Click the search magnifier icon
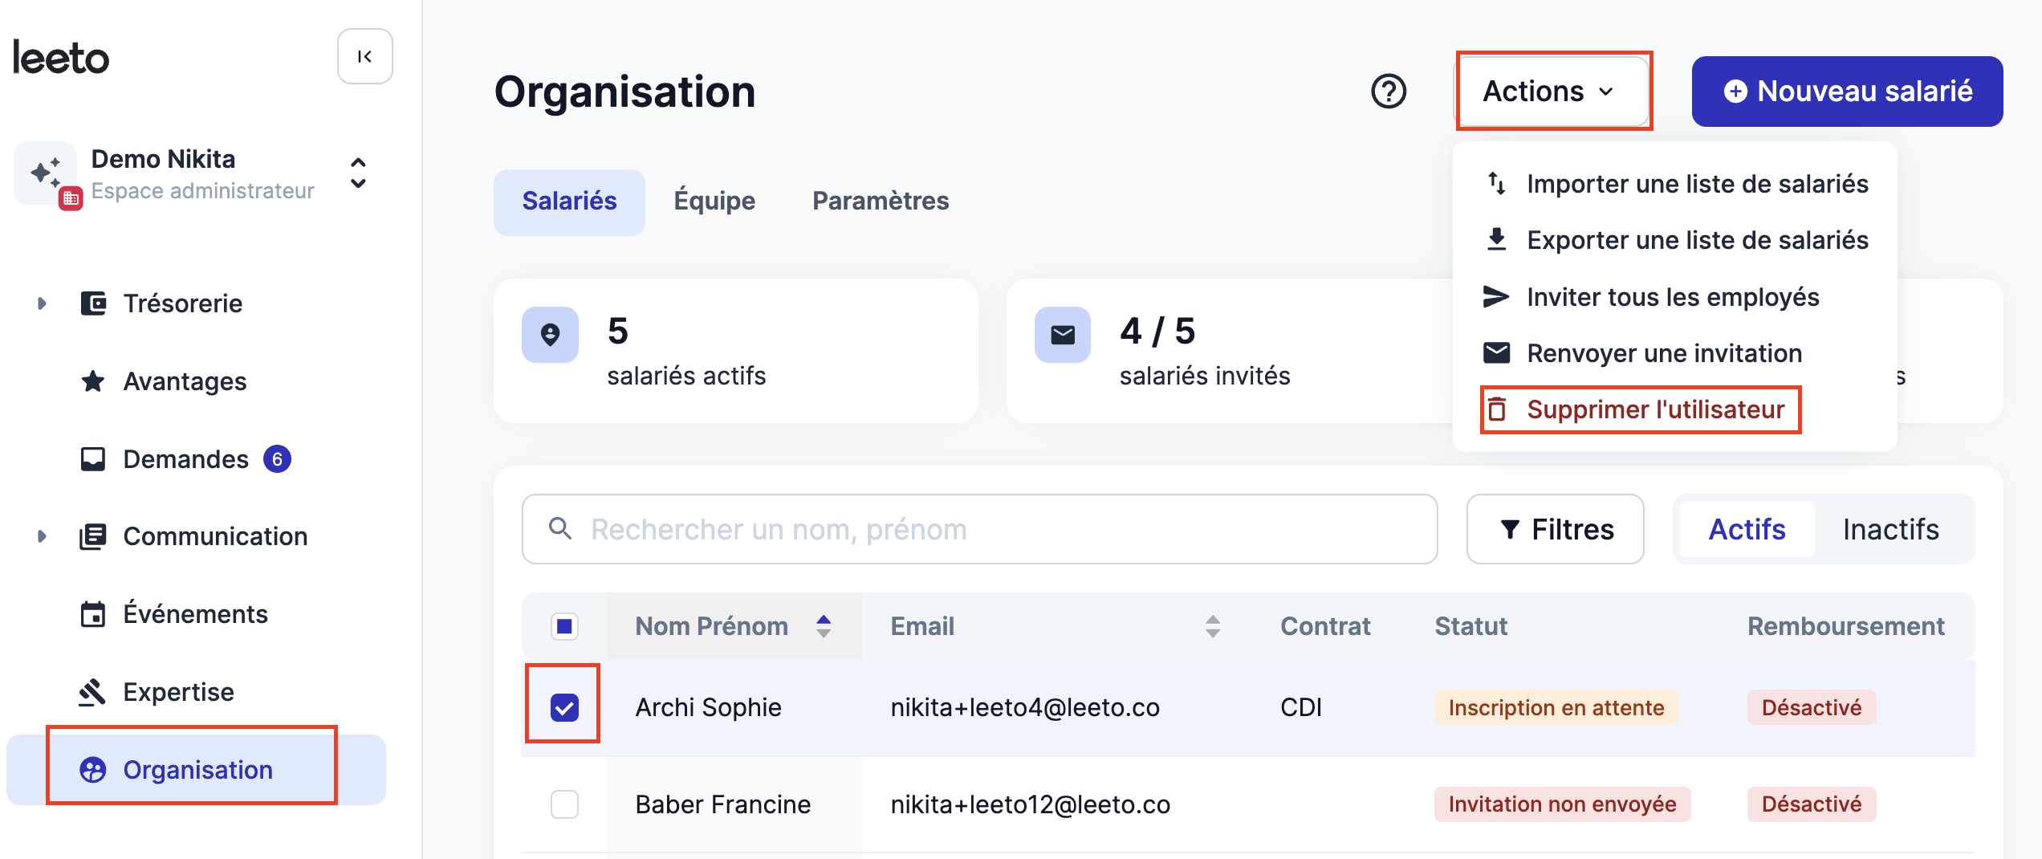Image resolution: width=2042 pixels, height=859 pixels. (x=560, y=529)
